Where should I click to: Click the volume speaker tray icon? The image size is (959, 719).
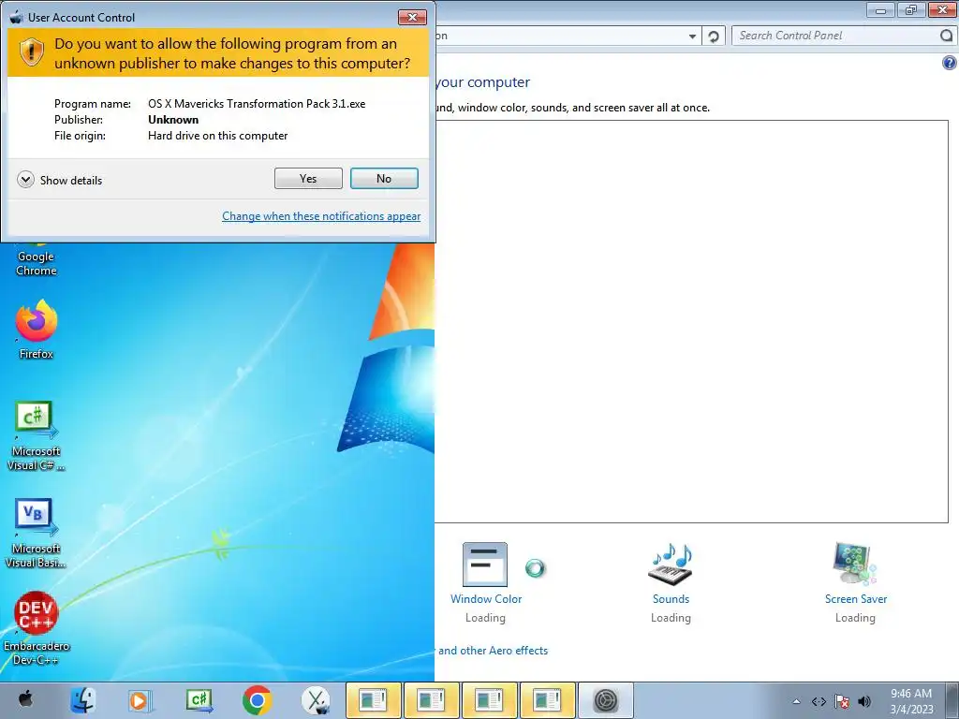point(864,702)
